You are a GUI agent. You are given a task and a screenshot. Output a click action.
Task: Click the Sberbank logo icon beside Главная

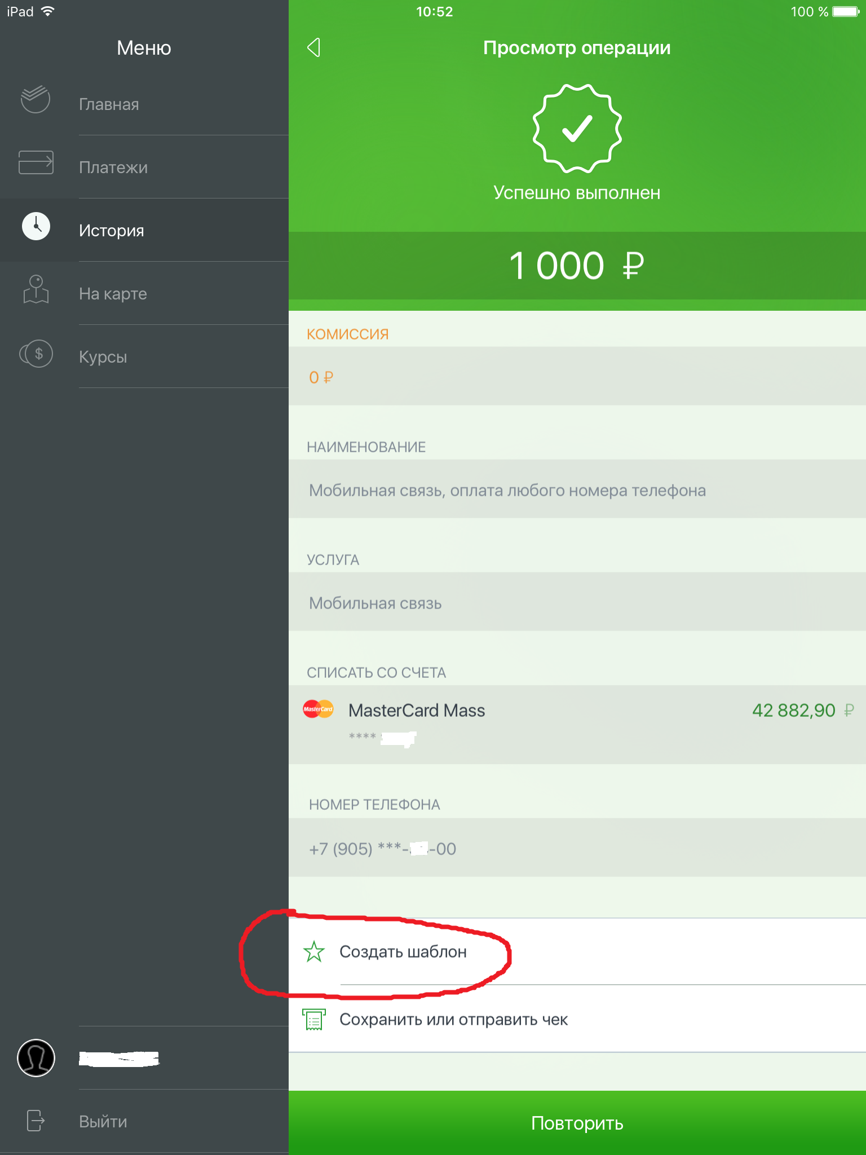click(36, 99)
